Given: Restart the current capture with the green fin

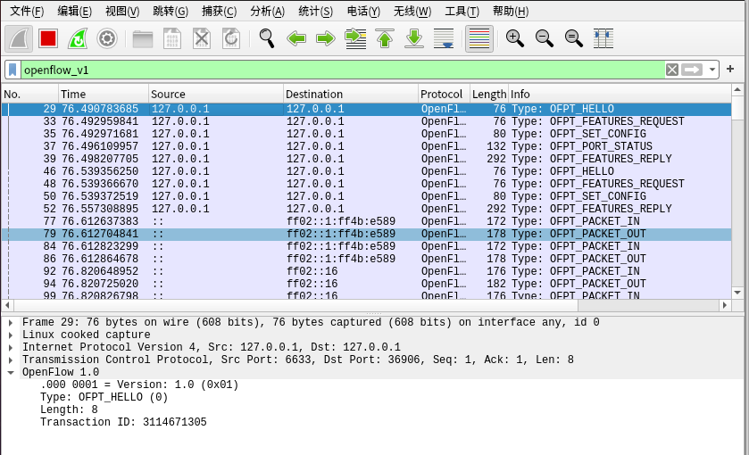Looking at the screenshot, I should pos(78,38).
